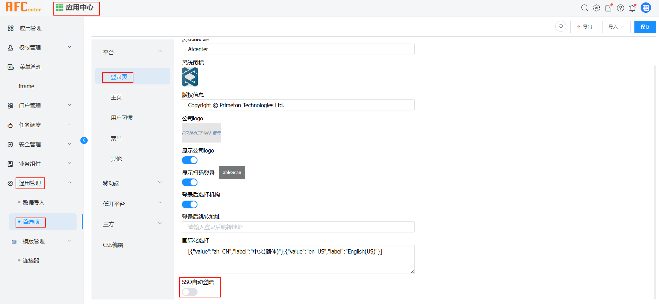Expand the 移动端 settings section
Image resolution: width=659 pixels, height=304 pixels.
point(132,183)
